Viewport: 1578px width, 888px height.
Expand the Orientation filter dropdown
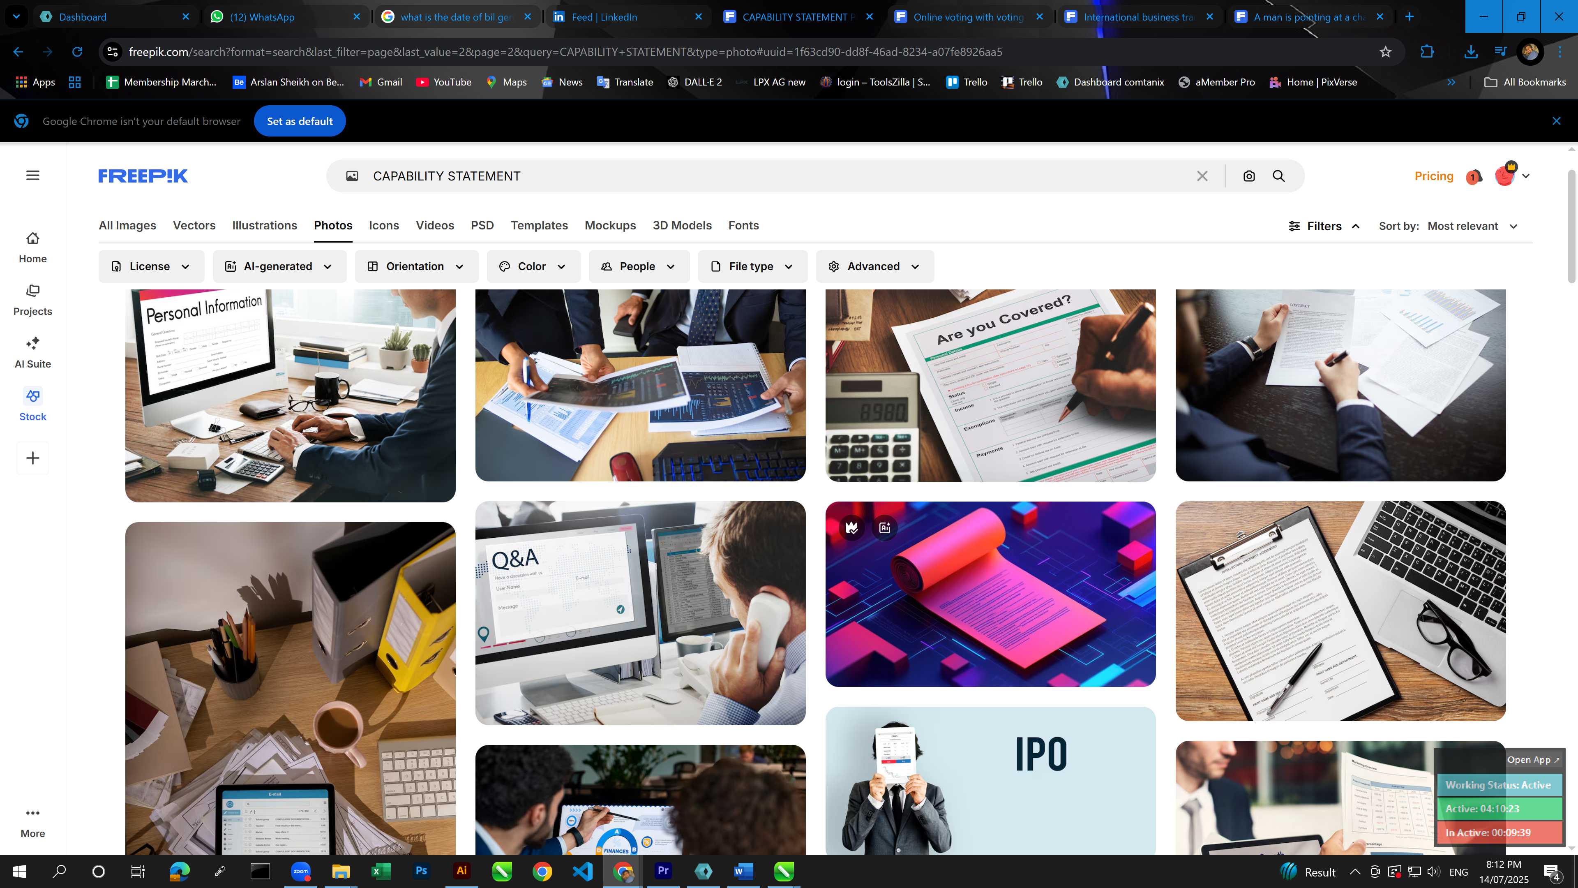417,266
